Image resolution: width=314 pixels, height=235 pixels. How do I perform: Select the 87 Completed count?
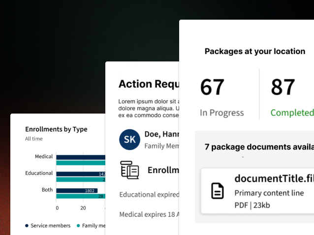pos(283,88)
